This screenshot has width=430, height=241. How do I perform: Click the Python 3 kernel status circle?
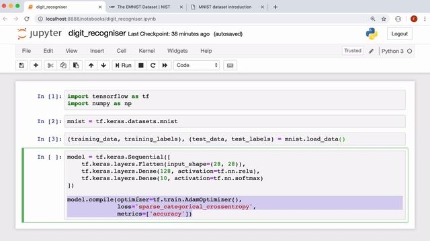[409, 51]
